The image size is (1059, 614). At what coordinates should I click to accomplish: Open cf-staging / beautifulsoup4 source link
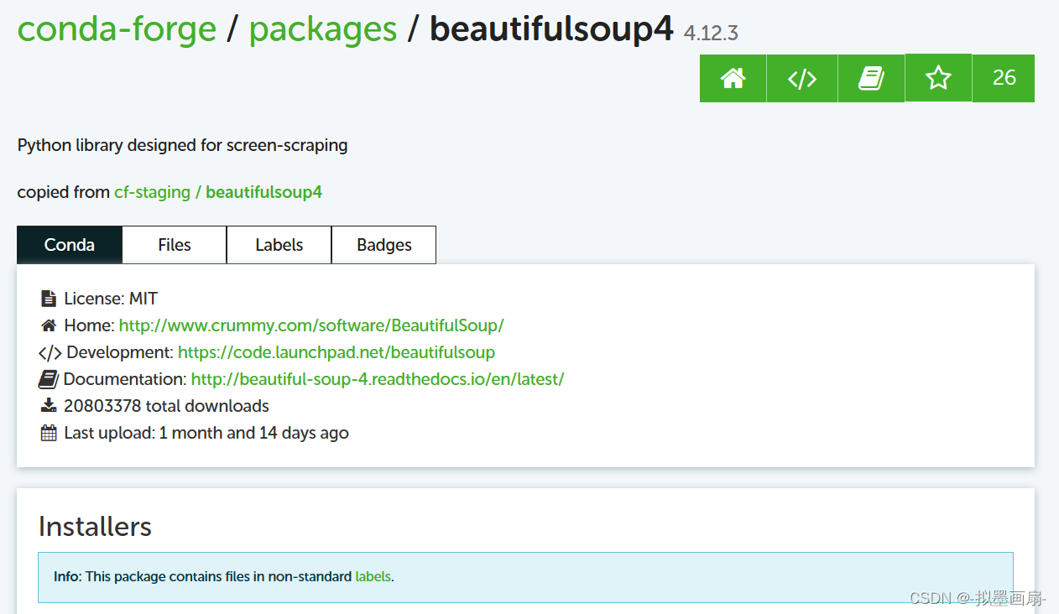pos(218,192)
